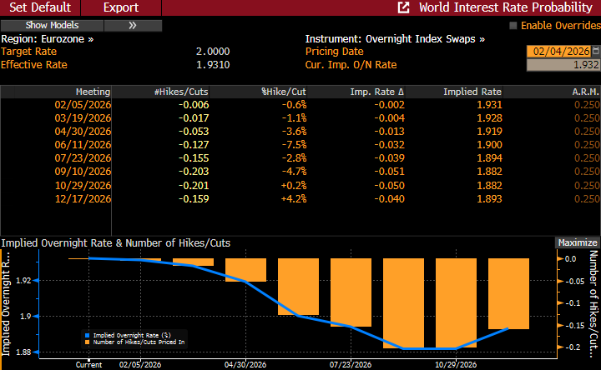This screenshot has width=601, height=370.
Task: Maximize the implied rate chart
Action: point(578,242)
